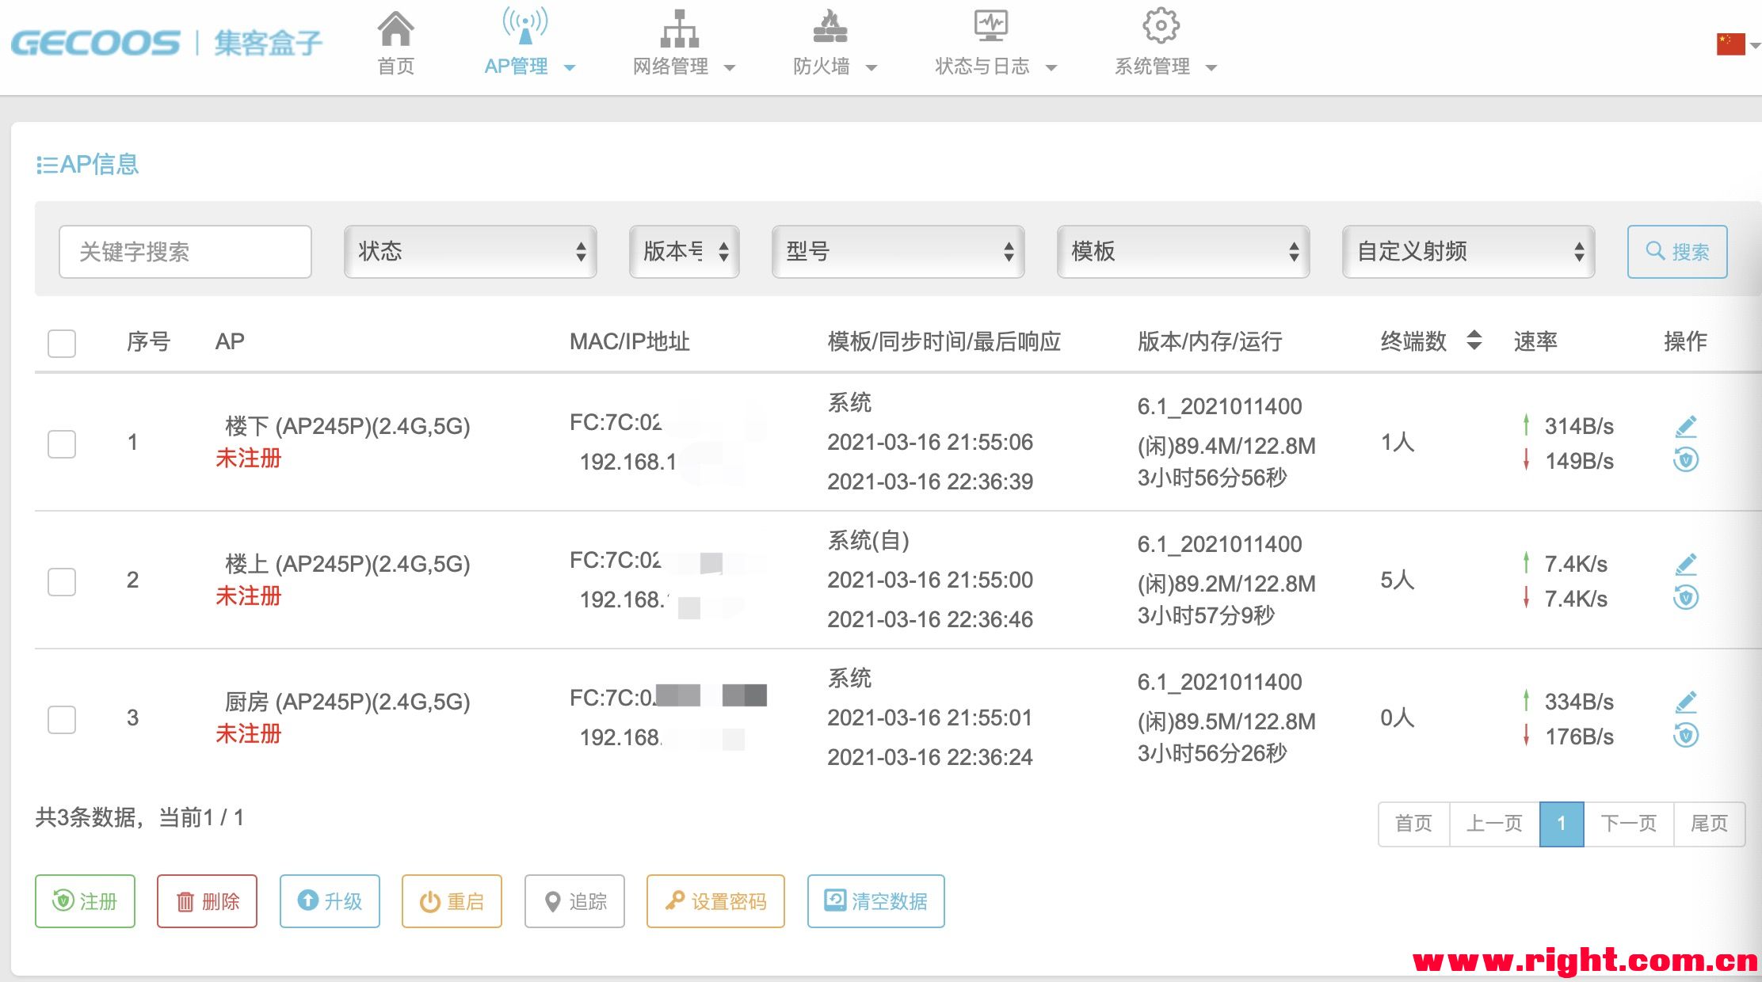Open the AP管理 menu label
This screenshot has width=1762, height=982.
(517, 67)
